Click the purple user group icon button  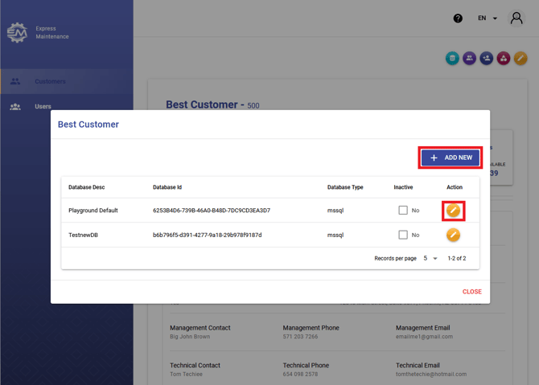[x=470, y=59]
